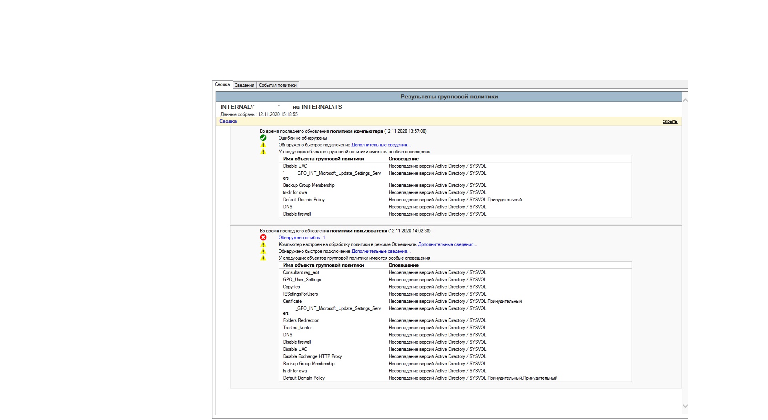Image resolution: width=768 pixels, height=420 pixels.
Task: Click Имя объекта групповой политики header in computer table
Action: coord(323,159)
